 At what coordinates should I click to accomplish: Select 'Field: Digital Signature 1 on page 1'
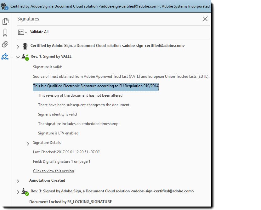click(x=62, y=162)
